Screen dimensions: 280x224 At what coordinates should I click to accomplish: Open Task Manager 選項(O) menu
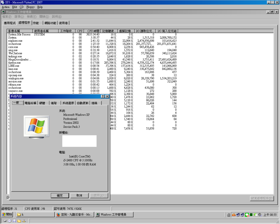19,17
